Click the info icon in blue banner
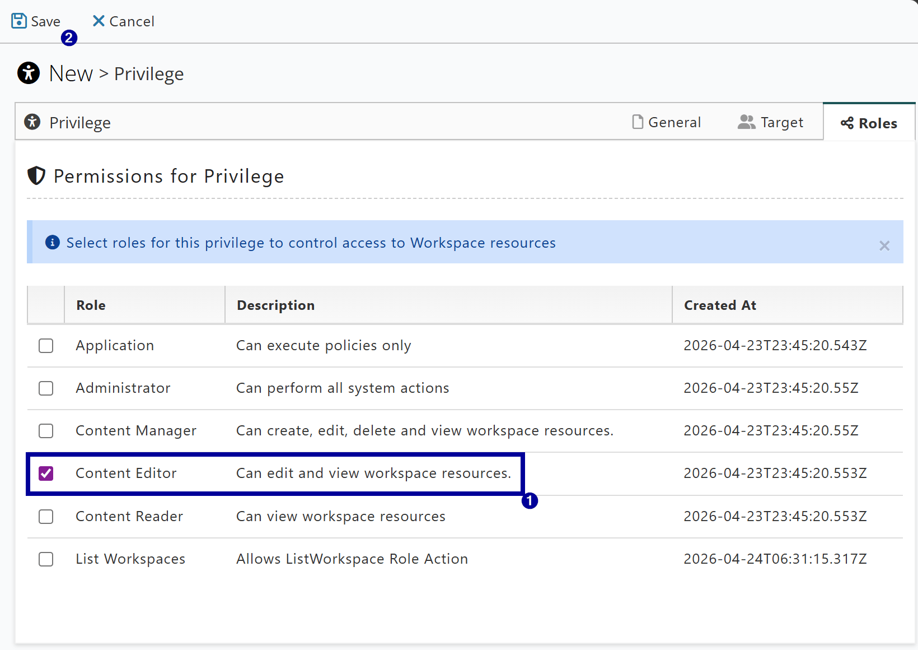 53,242
